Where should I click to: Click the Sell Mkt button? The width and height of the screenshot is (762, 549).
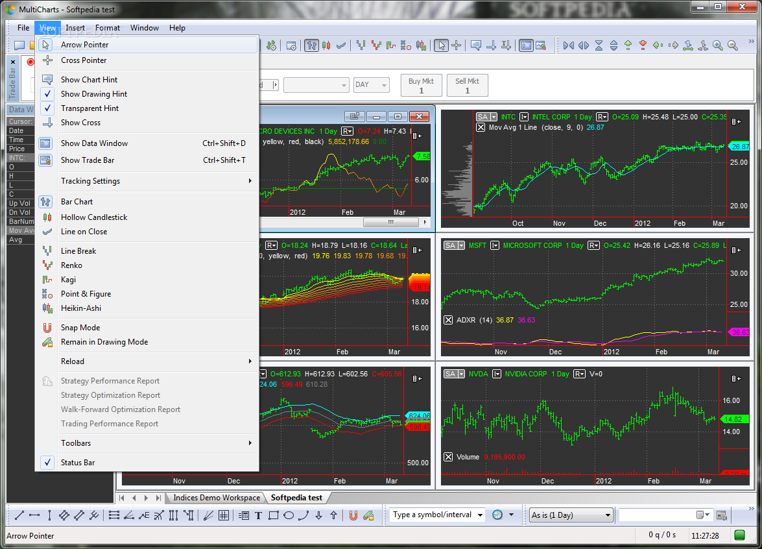click(x=467, y=86)
